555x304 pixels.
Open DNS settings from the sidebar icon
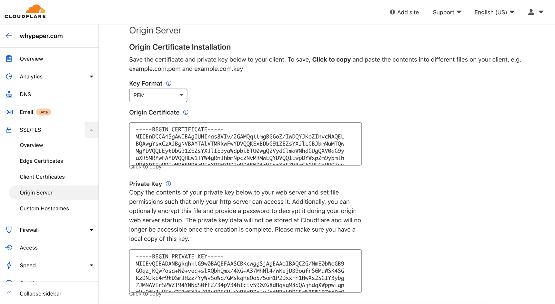click(x=9, y=94)
